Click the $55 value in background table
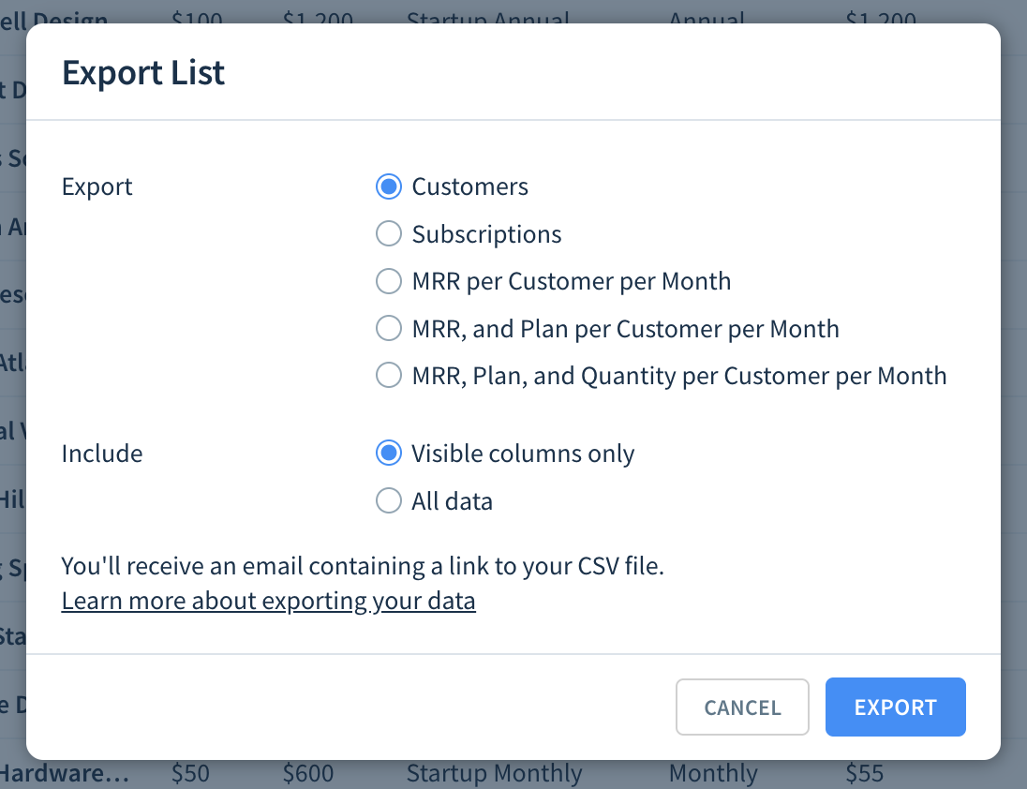Image resolution: width=1027 pixels, height=789 pixels. (x=864, y=773)
